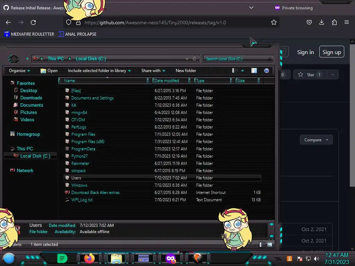Select Videos in navigation pane

pos(27,119)
